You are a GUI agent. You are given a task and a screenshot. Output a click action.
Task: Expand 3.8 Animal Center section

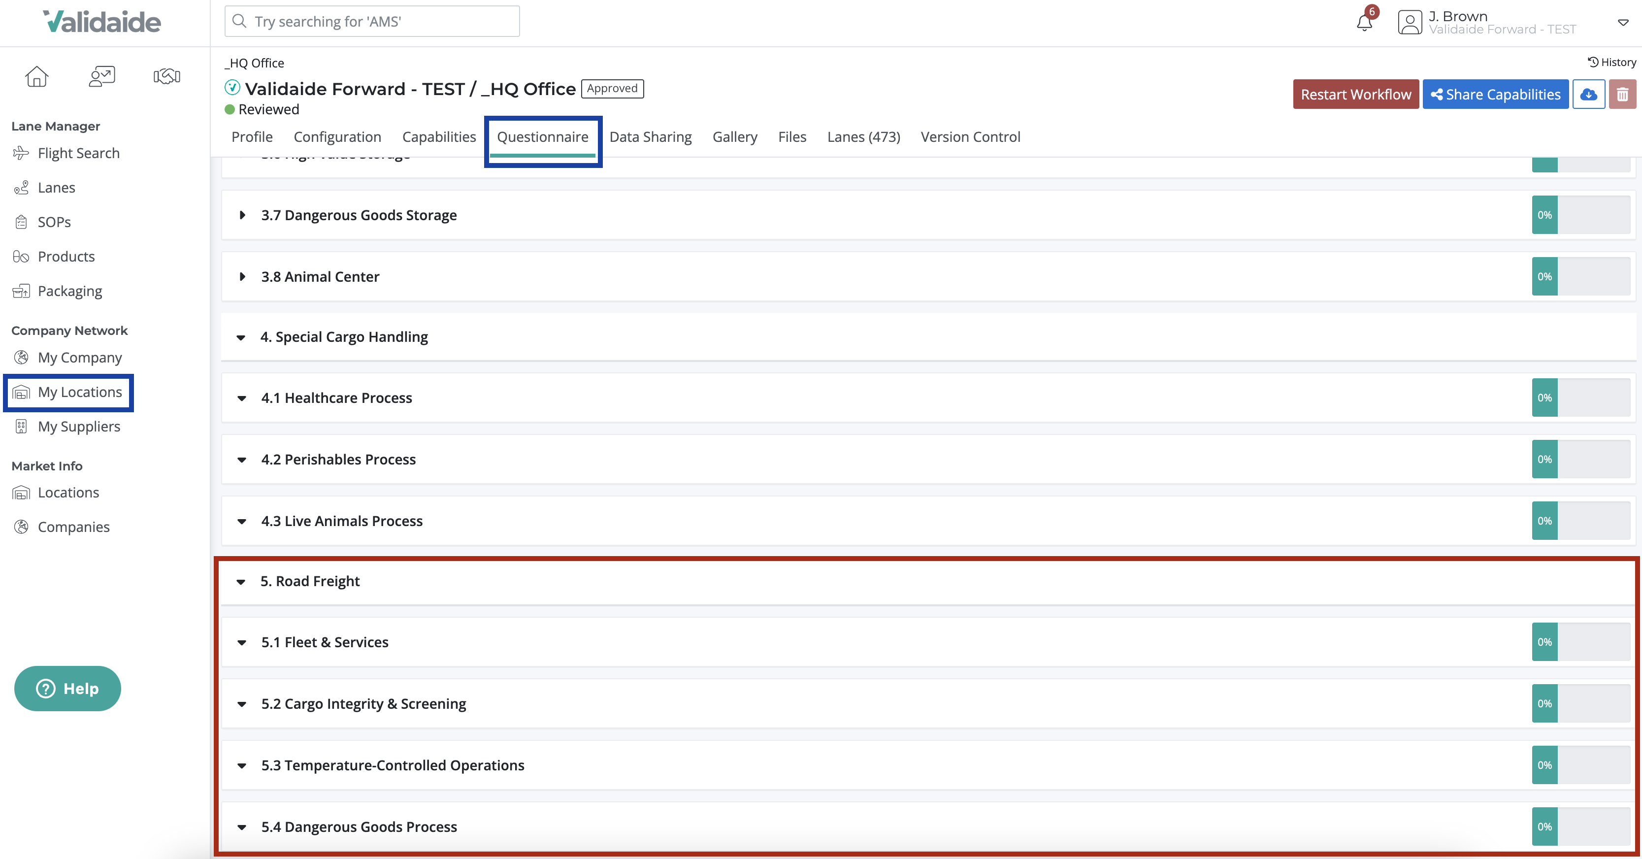click(x=242, y=277)
